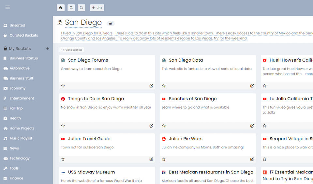Add a new link with + Link
The height and width of the screenshot is (184, 313).
97,8
